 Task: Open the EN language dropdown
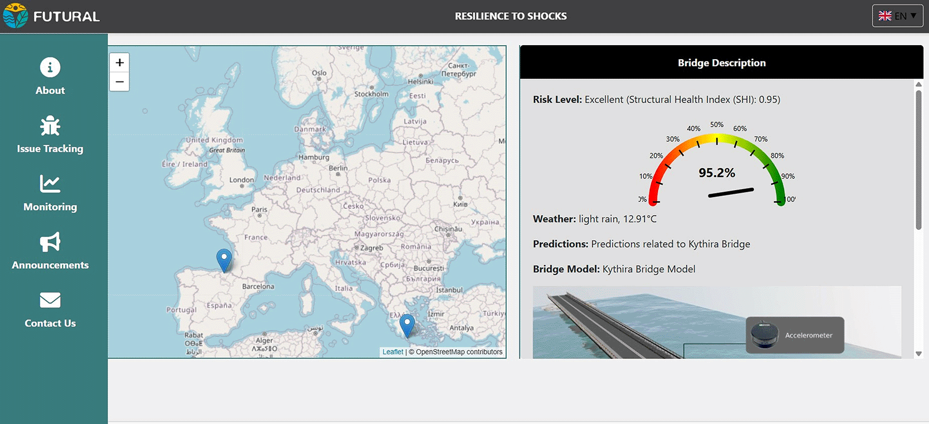pos(898,16)
